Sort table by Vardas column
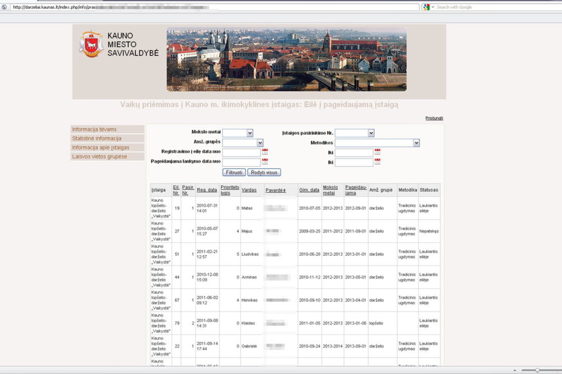 click(x=249, y=190)
